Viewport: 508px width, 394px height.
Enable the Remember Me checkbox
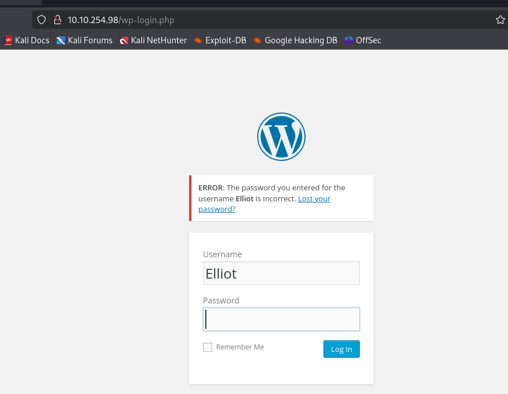coord(208,347)
